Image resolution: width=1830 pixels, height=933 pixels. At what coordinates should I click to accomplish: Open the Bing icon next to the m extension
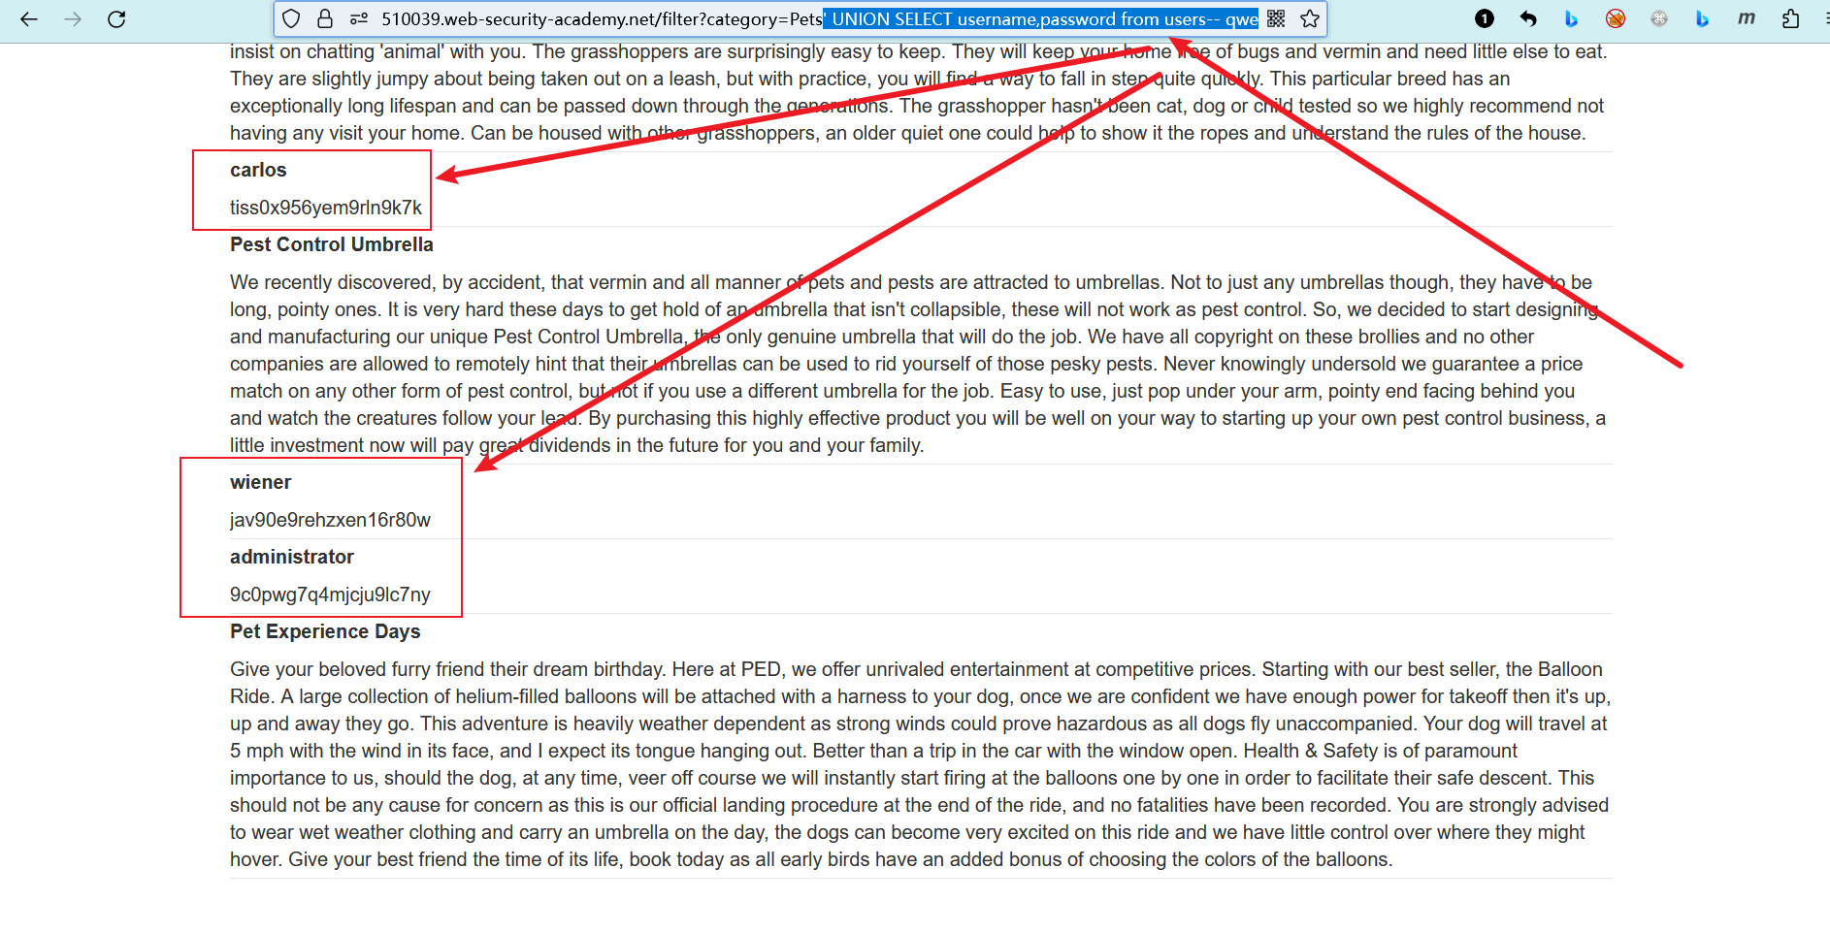1702,18
